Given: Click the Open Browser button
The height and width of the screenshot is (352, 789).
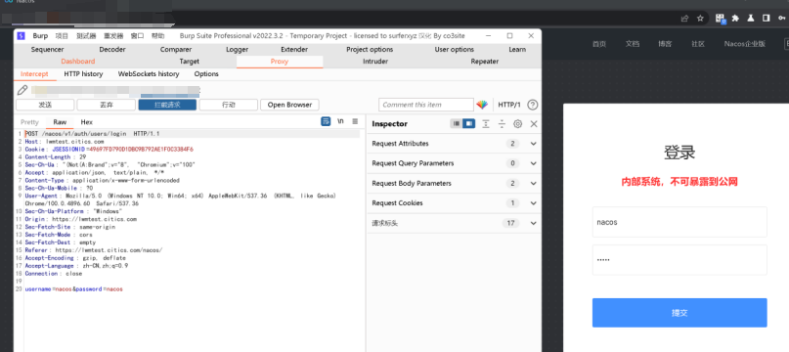Looking at the screenshot, I should (289, 105).
